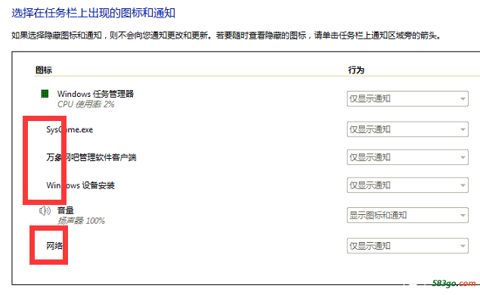The image size is (480, 295).
Task: Click the 图标 column header
Action: [x=44, y=70]
